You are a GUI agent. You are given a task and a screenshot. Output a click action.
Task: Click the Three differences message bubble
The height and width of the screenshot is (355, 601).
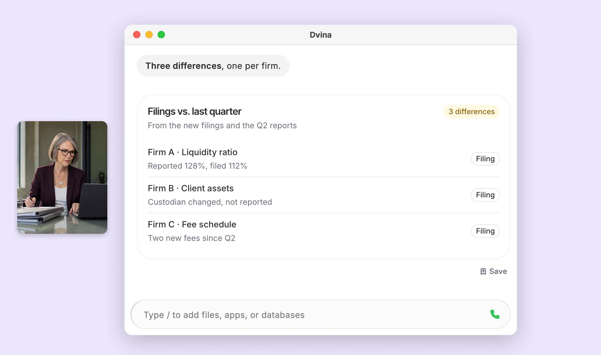[x=213, y=66]
